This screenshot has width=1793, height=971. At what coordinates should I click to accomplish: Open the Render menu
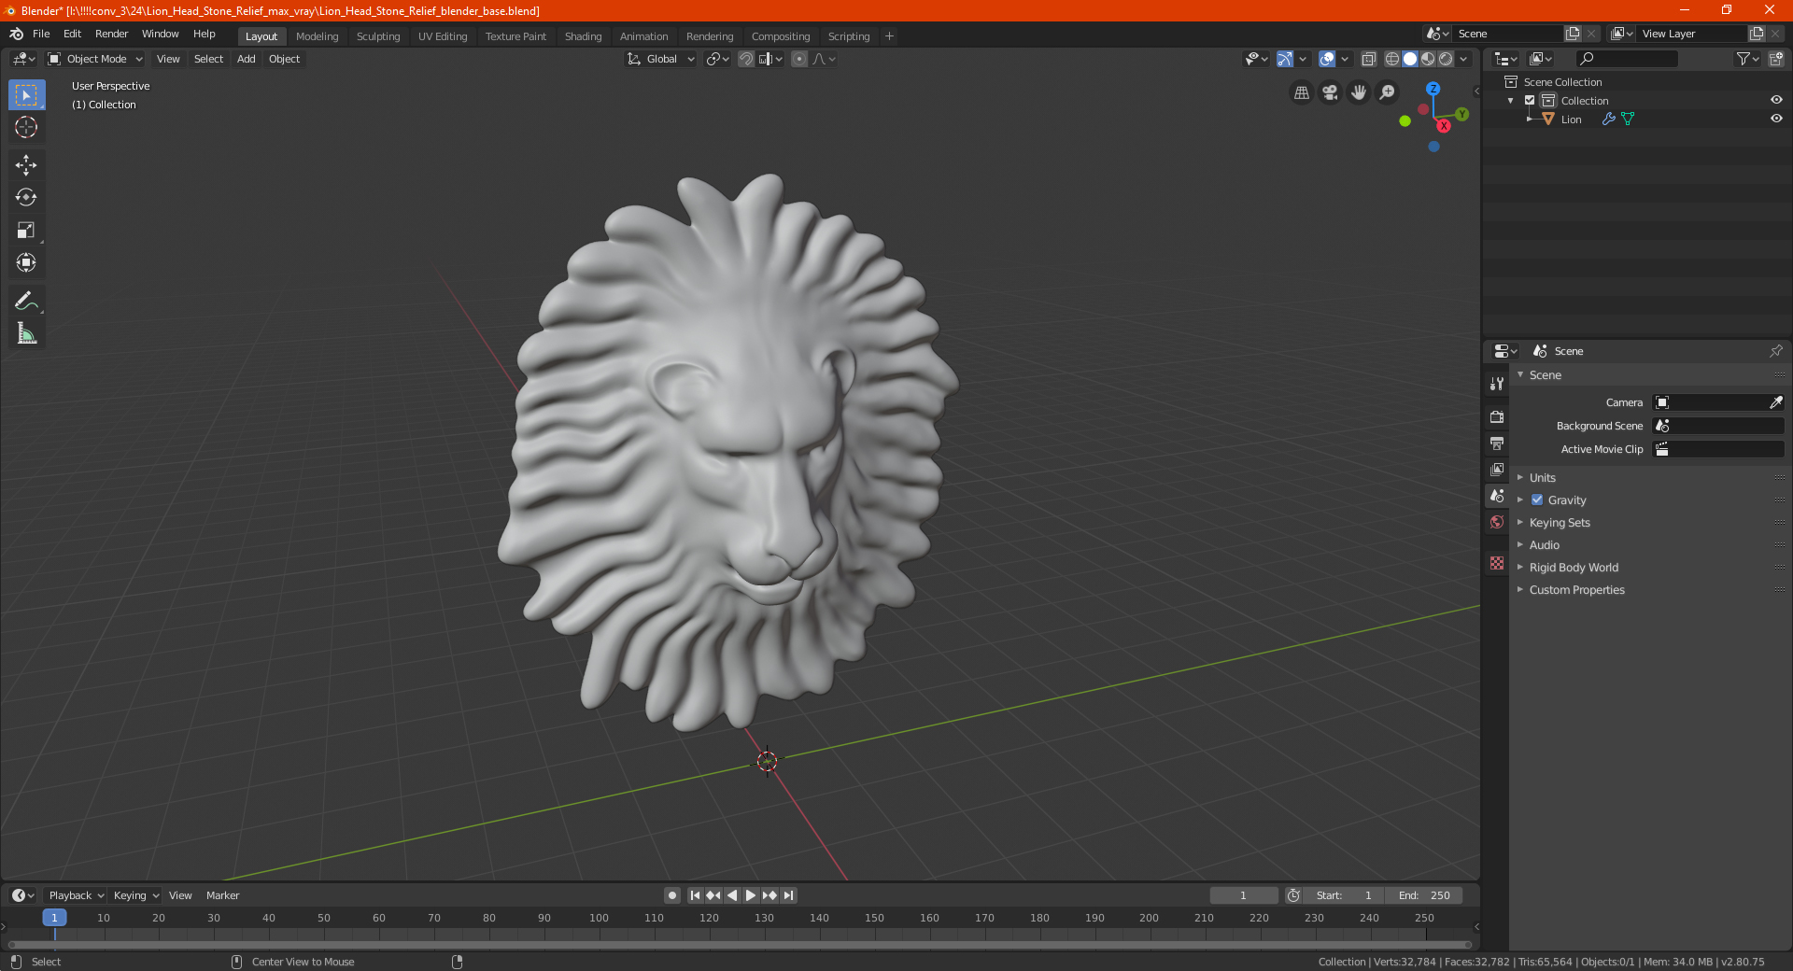111,34
